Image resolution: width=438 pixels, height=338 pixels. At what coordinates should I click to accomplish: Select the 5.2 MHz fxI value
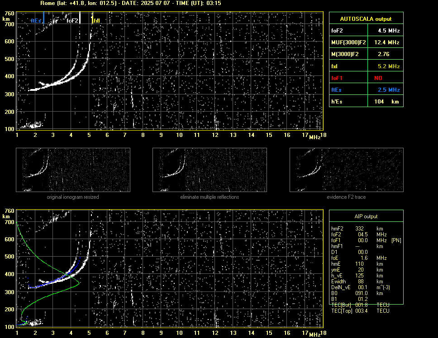pyautogui.click(x=389, y=66)
